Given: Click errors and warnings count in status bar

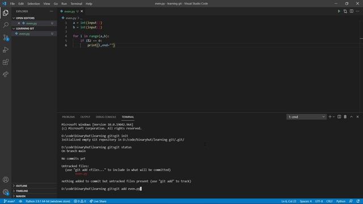Looking at the screenshot, I should click(80, 201).
